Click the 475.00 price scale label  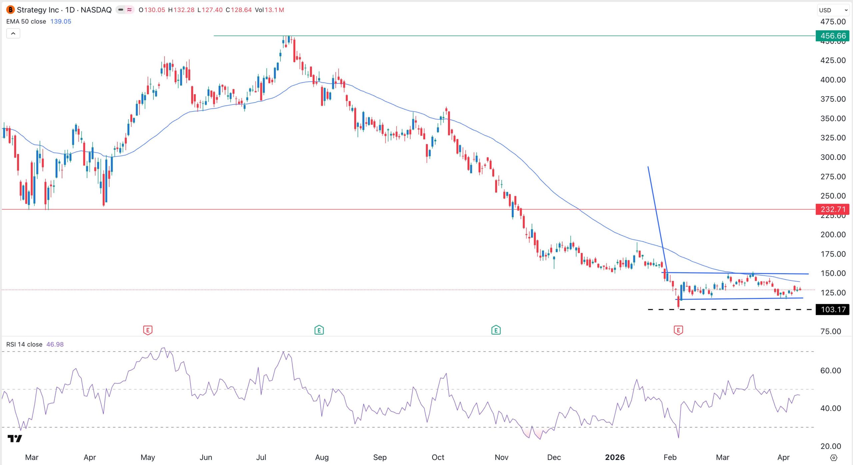tap(833, 22)
